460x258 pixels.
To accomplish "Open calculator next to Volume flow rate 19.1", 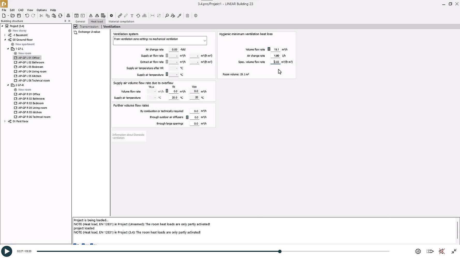I will [269, 49].
